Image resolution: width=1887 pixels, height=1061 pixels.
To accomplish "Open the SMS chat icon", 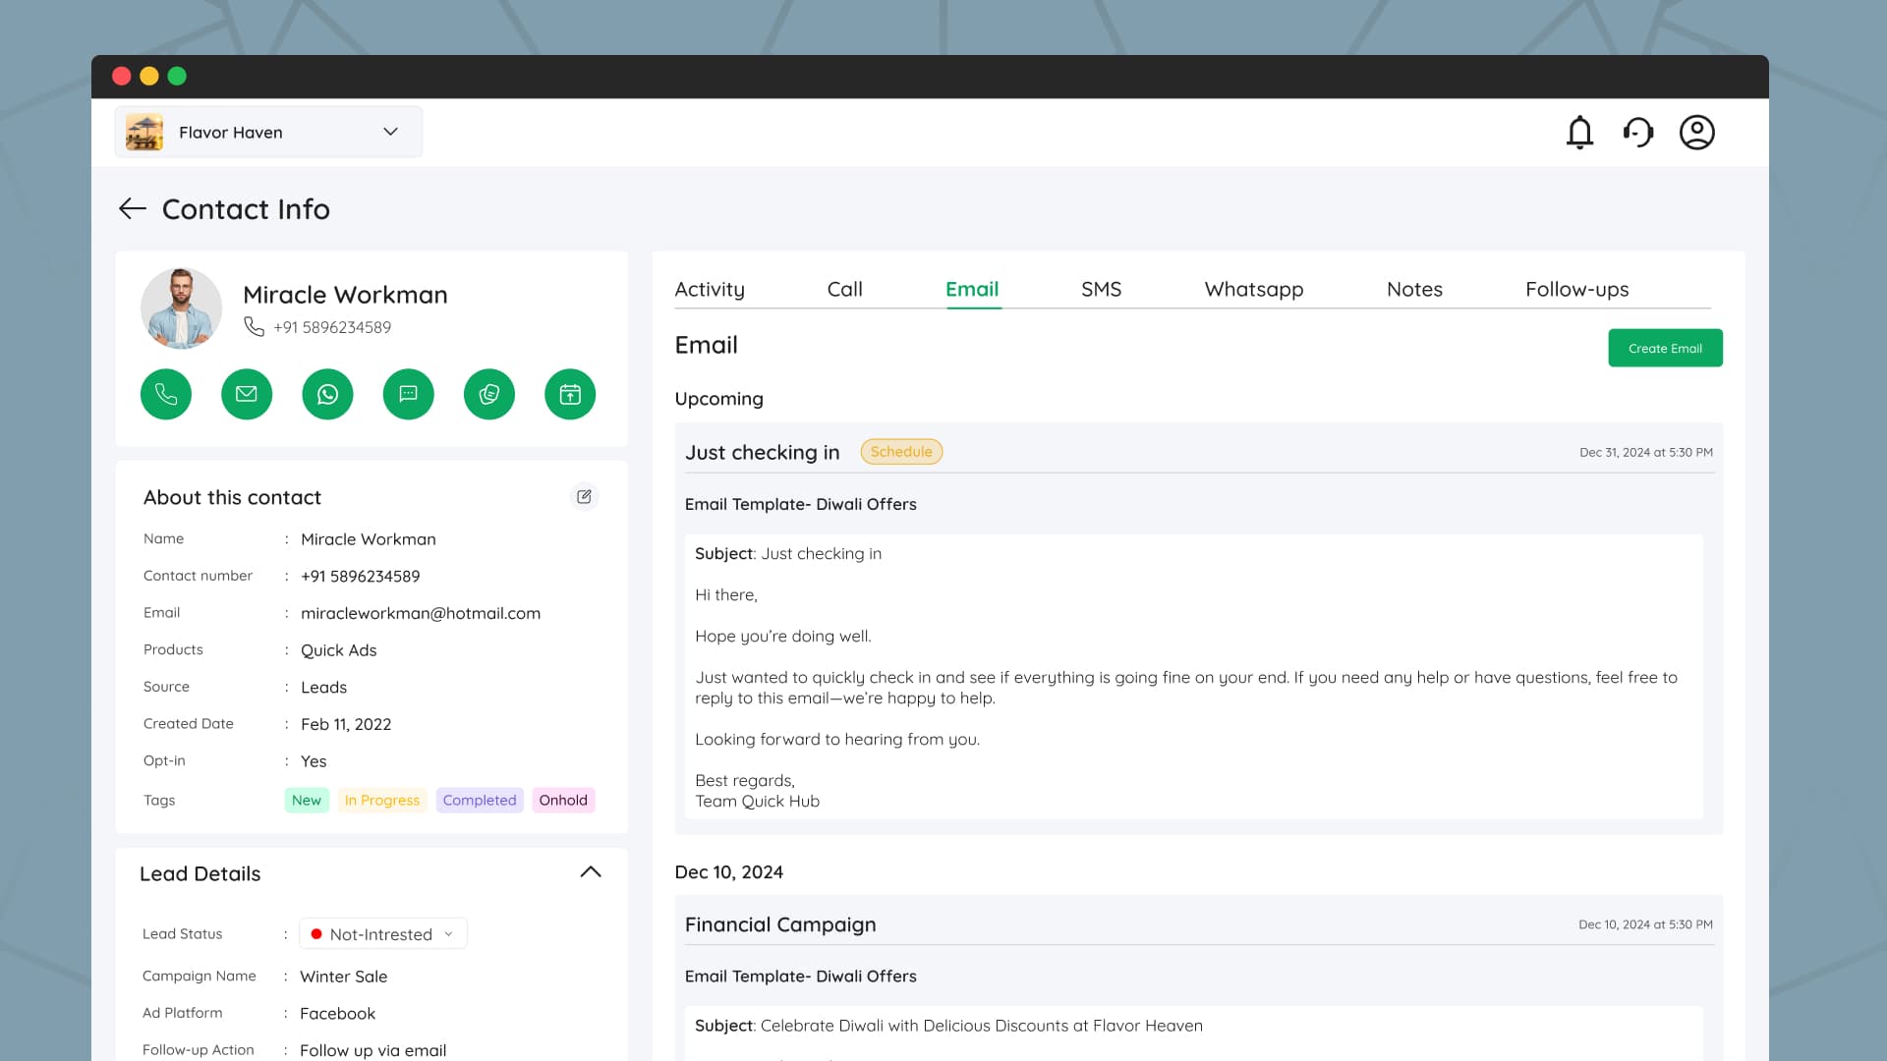I will [x=408, y=394].
